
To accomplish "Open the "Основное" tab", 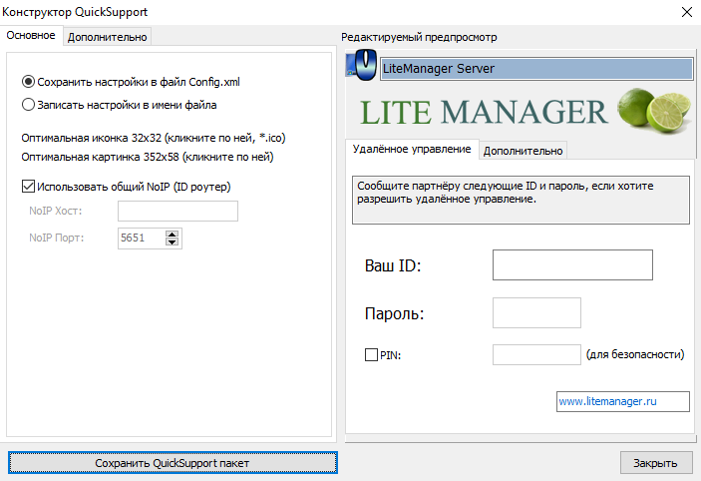I will (x=31, y=35).
